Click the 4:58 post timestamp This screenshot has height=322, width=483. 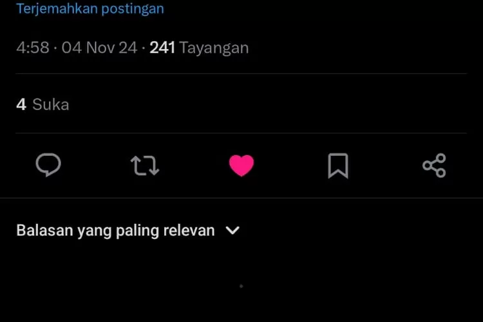tap(33, 48)
